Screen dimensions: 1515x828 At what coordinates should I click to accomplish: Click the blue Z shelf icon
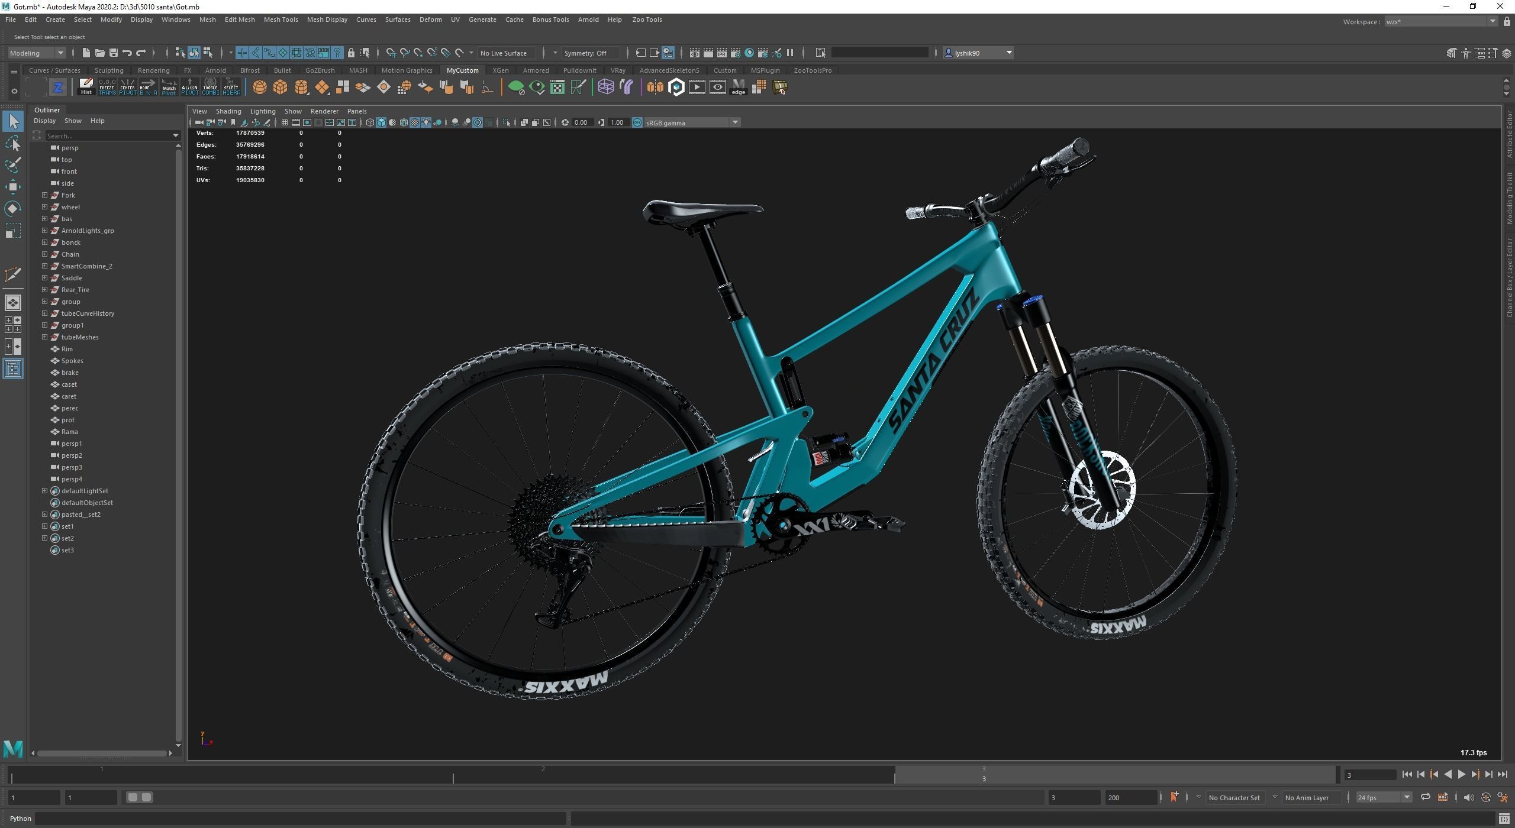58,88
